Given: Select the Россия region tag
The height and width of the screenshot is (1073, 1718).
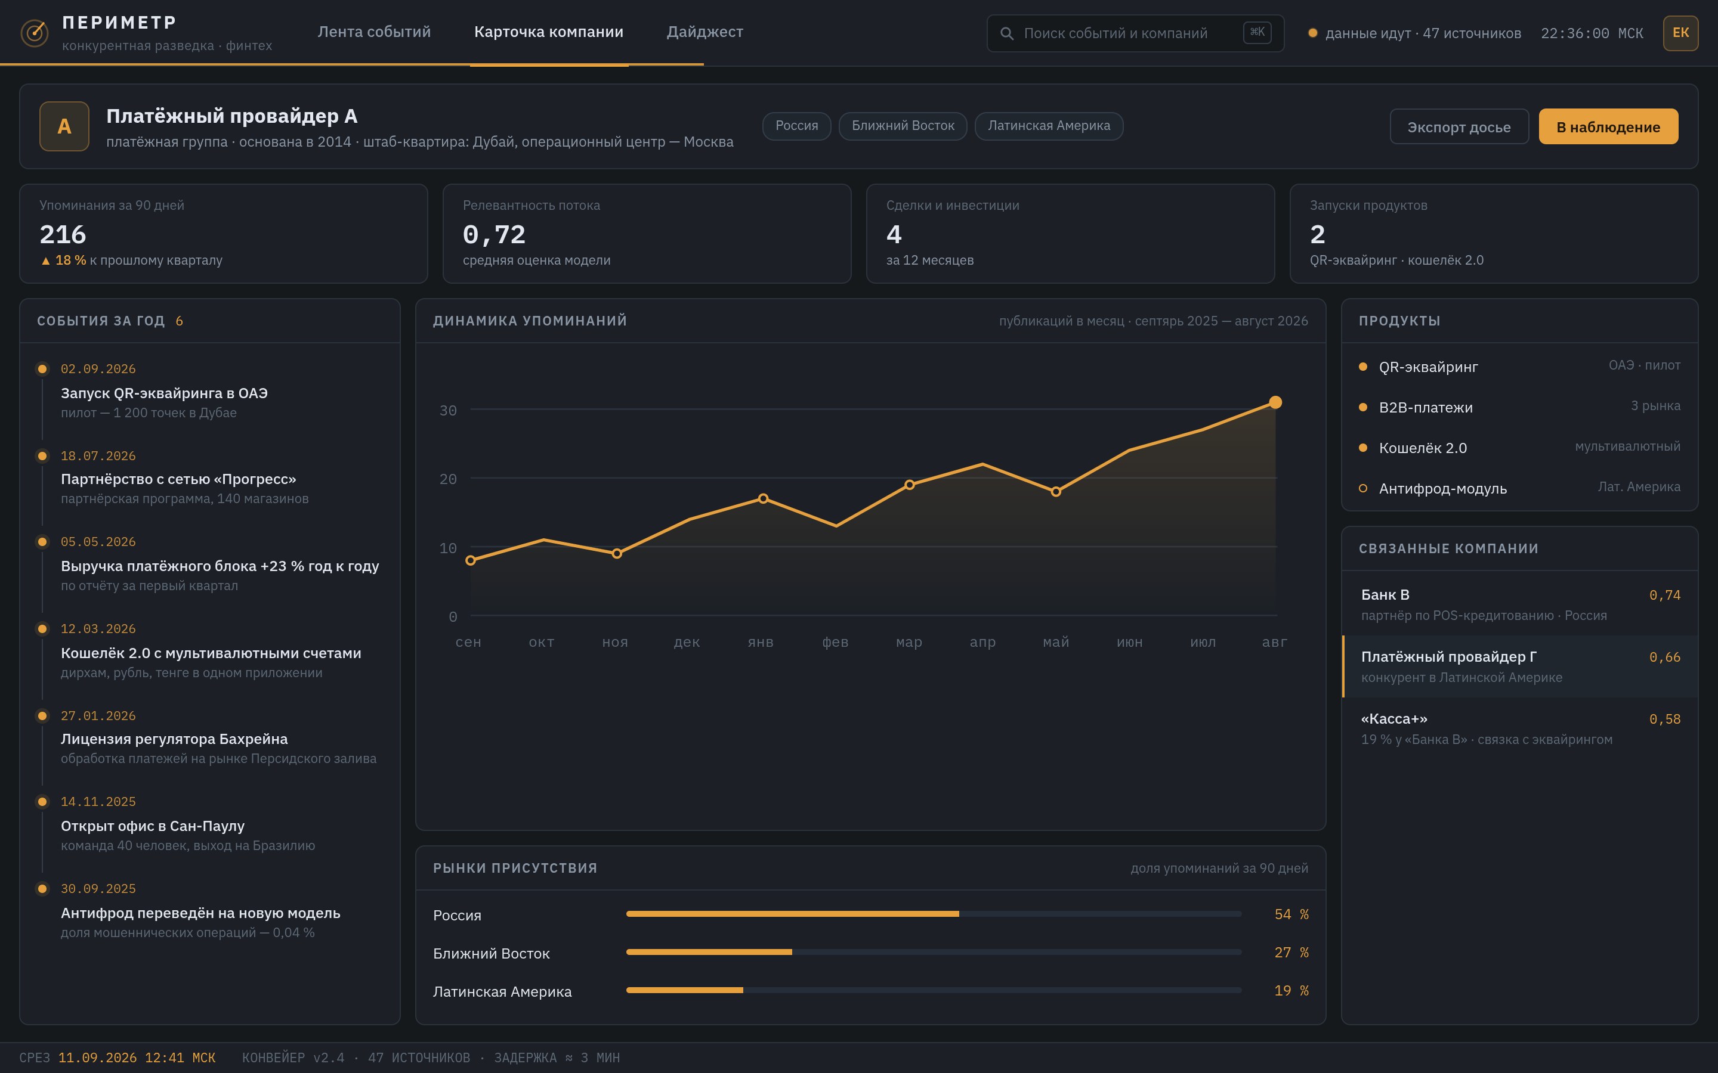Looking at the screenshot, I should click(796, 126).
